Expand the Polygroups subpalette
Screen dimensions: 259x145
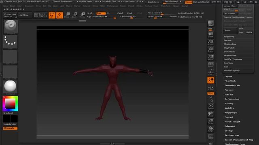[231, 113]
